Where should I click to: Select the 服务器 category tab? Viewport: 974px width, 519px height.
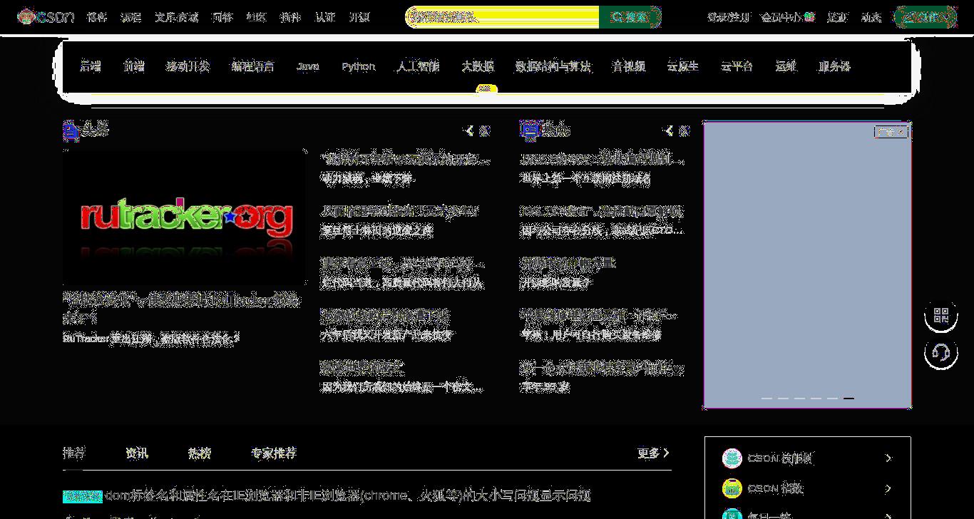[x=834, y=66]
